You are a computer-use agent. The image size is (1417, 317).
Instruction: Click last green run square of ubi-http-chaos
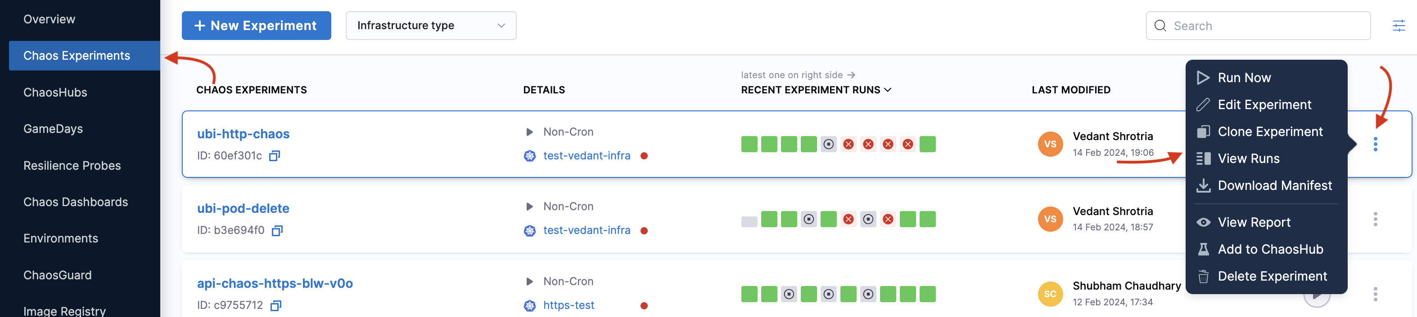click(x=927, y=144)
